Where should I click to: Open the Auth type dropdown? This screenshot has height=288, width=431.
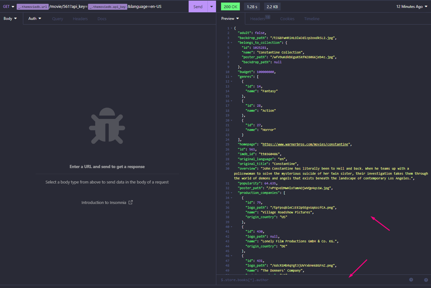(35, 19)
